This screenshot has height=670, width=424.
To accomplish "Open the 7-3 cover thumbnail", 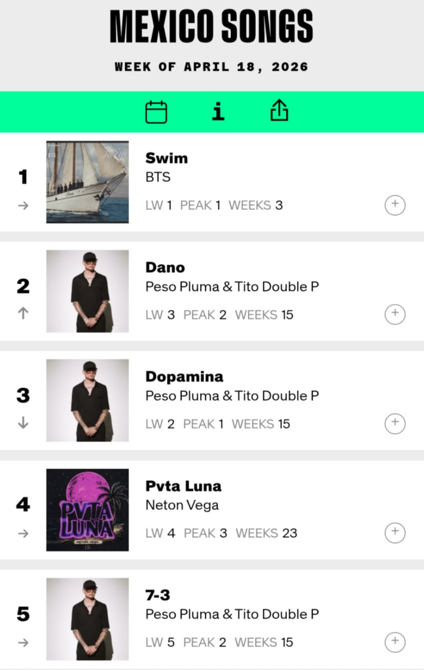I will (x=88, y=619).
